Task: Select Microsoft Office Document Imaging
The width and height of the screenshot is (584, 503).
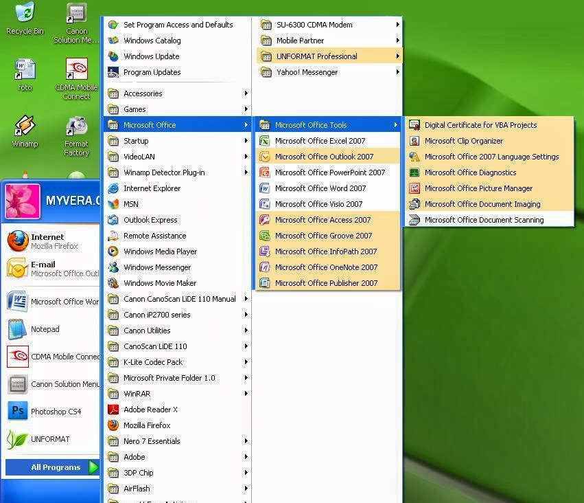Action: (x=489, y=204)
